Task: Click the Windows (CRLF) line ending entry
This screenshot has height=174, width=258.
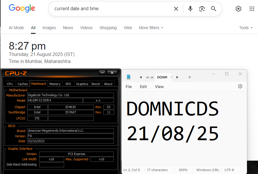Action: [x=208, y=170]
